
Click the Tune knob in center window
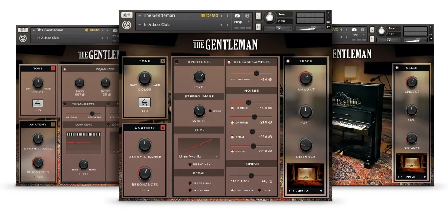tap(269, 17)
